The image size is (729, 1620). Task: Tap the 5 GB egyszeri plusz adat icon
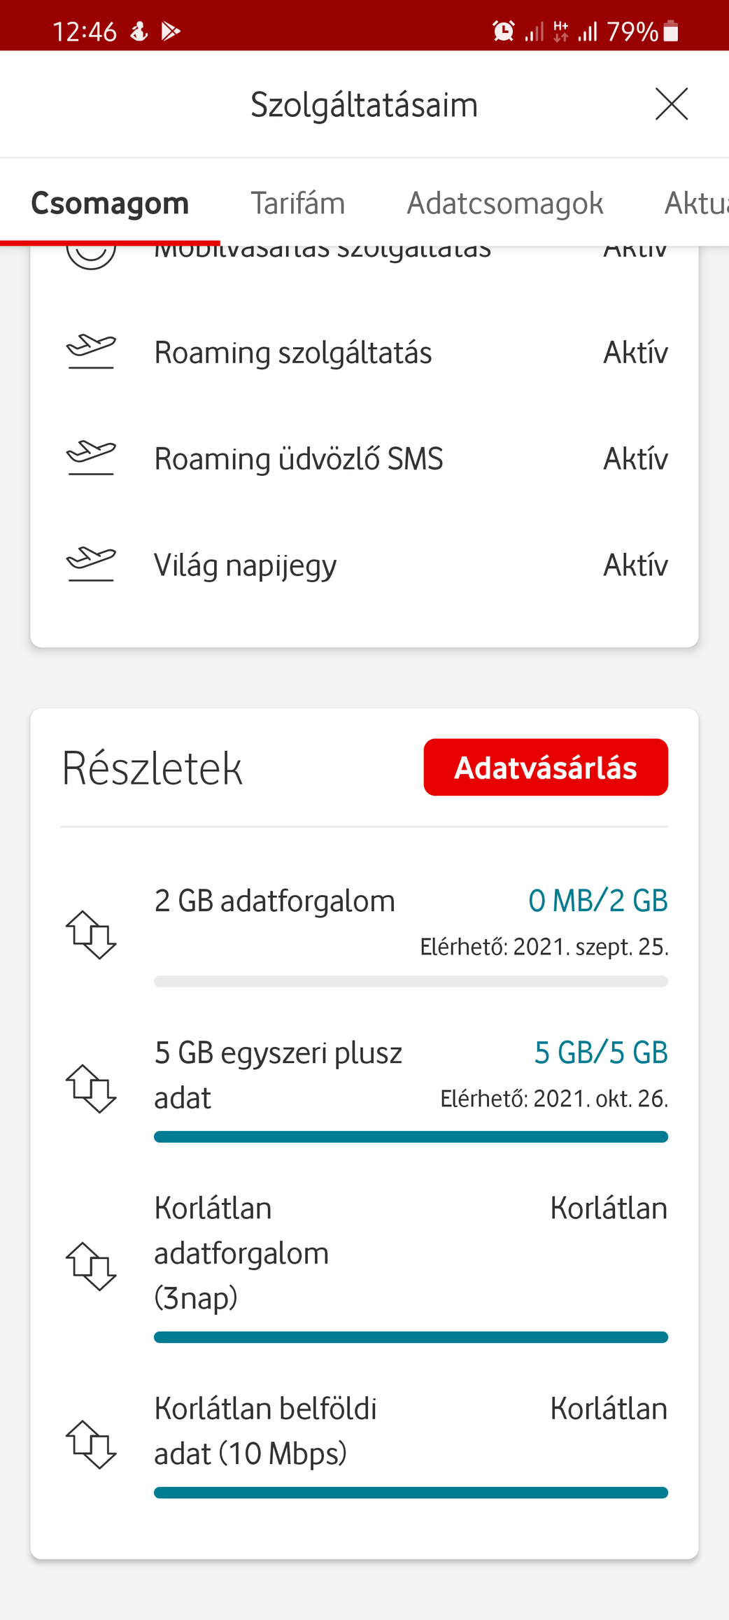coord(91,1089)
